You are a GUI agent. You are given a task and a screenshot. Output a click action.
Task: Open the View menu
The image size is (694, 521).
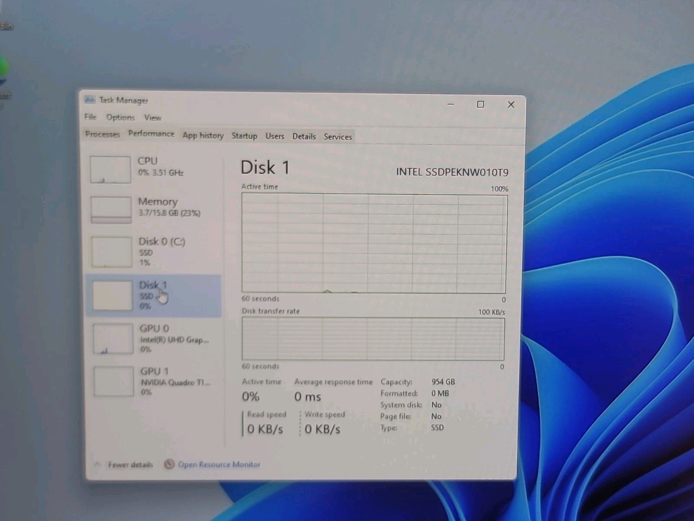(x=153, y=118)
